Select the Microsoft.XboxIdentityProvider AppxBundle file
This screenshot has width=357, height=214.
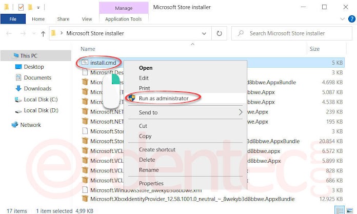(192, 199)
